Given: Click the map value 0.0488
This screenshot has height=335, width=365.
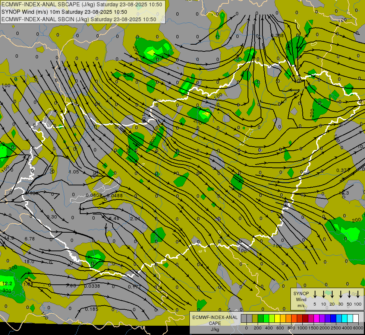Looking at the screenshot, I should [115, 195].
